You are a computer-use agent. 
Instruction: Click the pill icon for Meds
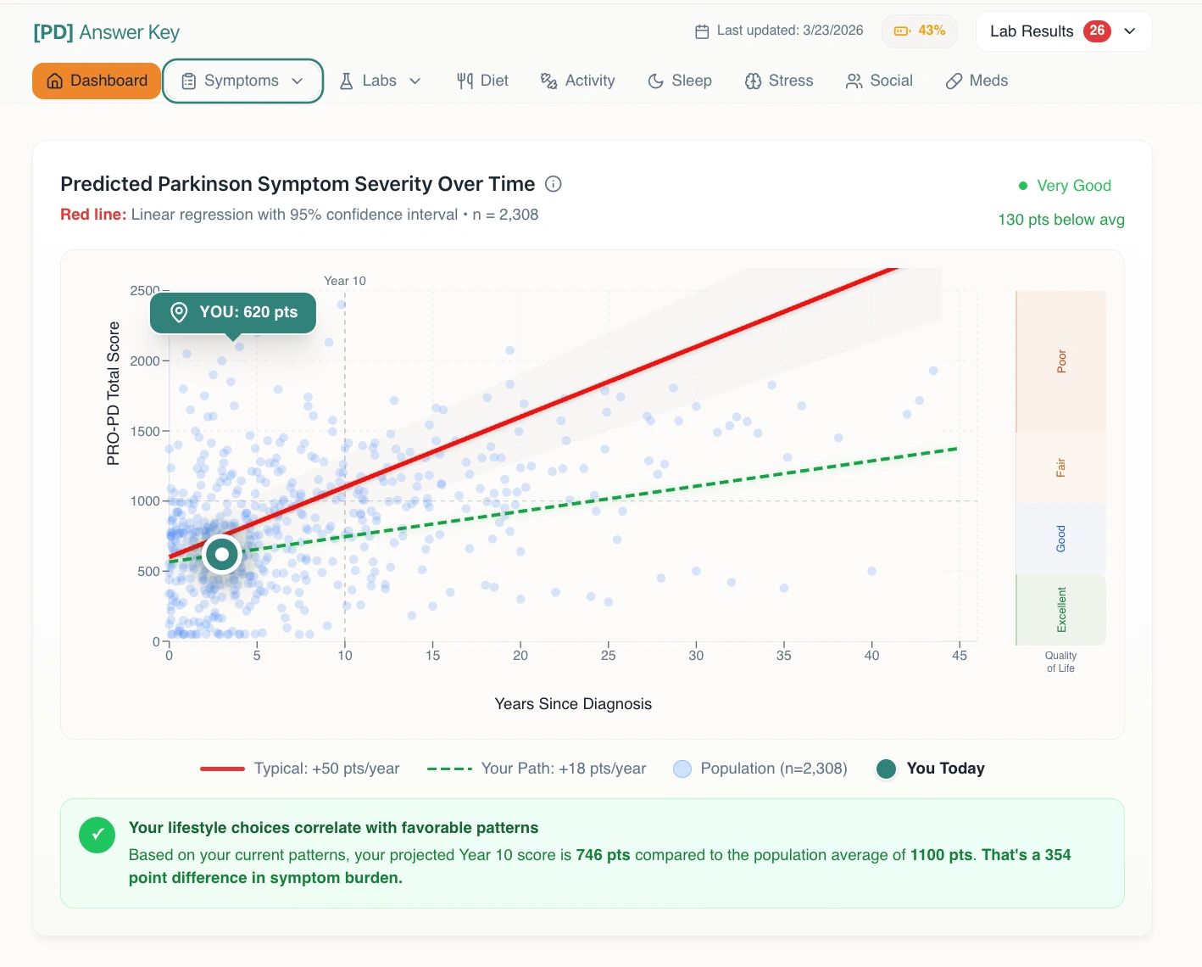click(x=954, y=81)
